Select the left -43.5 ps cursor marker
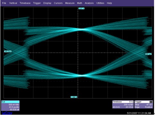This screenshot has width=155, height=116. point(8,51)
